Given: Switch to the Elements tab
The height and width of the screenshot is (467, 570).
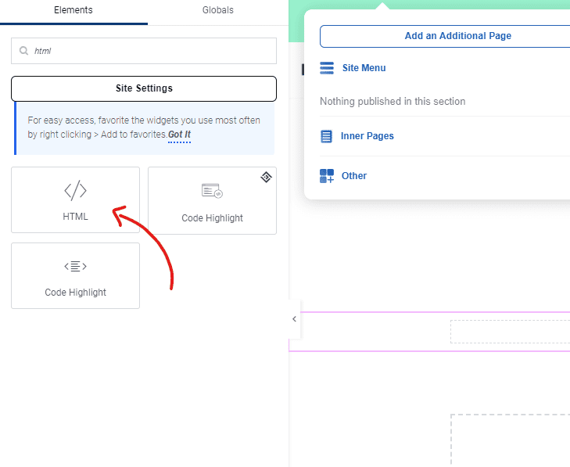Looking at the screenshot, I should click(73, 10).
